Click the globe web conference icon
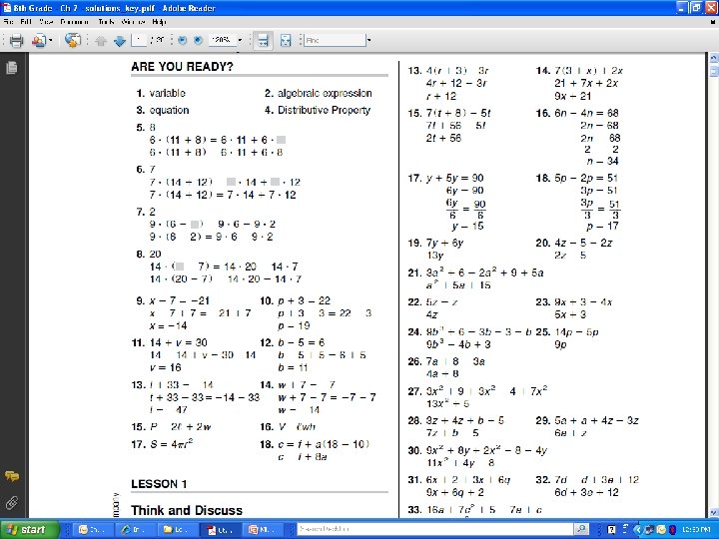The image size is (719, 539). point(73,40)
